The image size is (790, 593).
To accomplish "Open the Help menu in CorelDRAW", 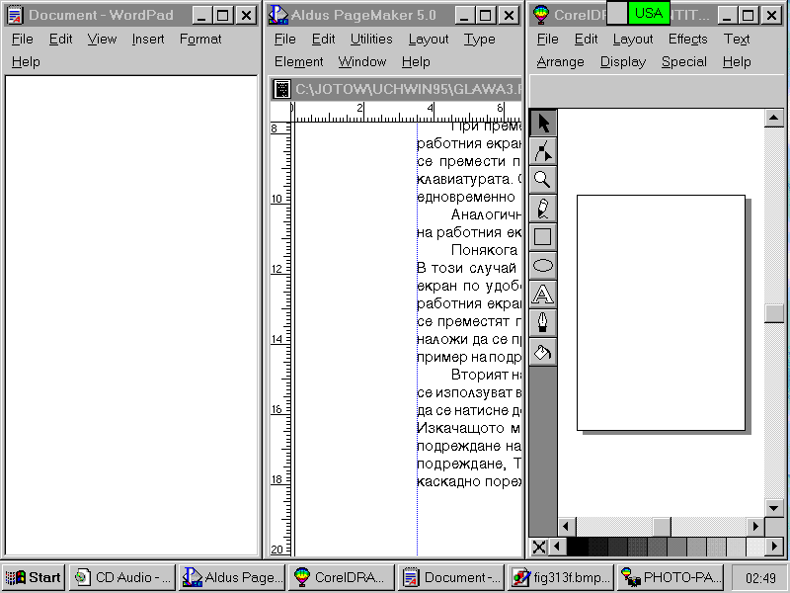I will pyautogui.click(x=737, y=61).
